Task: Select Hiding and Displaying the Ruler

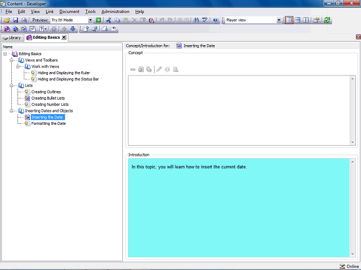Action: [x=64, y=73]
